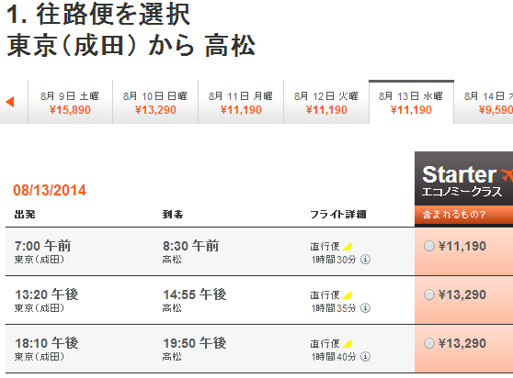Click yellow direct-flight icon on 13:20 flight
The height and width of the screenshot is (378, 513).
348,295
